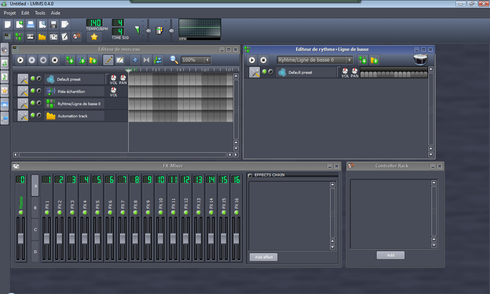Screen dimensions: 490x294
Task: Click Add effect button
Action: [264, 257]
